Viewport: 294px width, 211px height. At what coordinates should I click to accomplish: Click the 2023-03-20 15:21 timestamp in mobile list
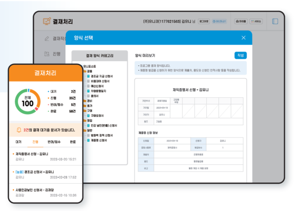pos(63,159)
